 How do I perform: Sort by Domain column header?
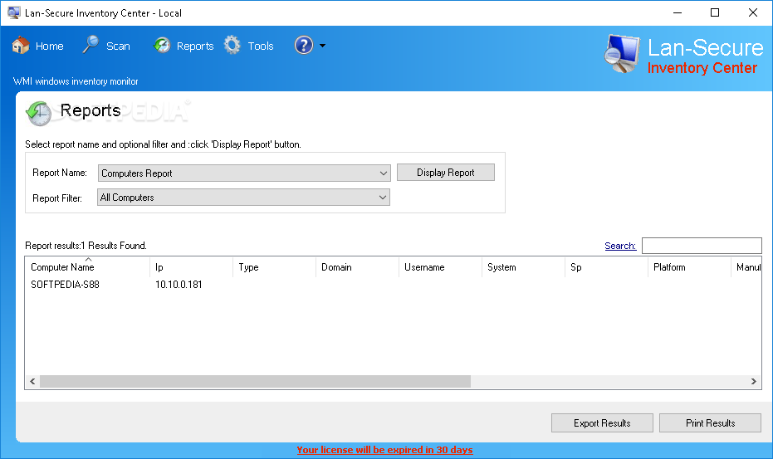(357, 267)
